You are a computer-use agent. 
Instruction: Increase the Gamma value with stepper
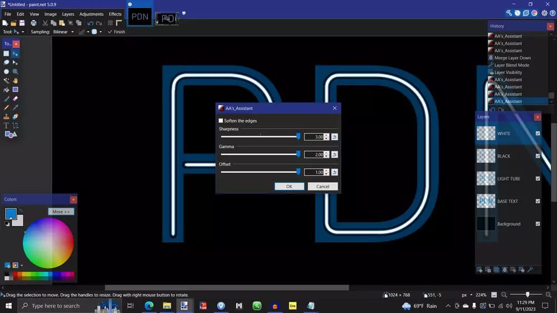(326, 153)
